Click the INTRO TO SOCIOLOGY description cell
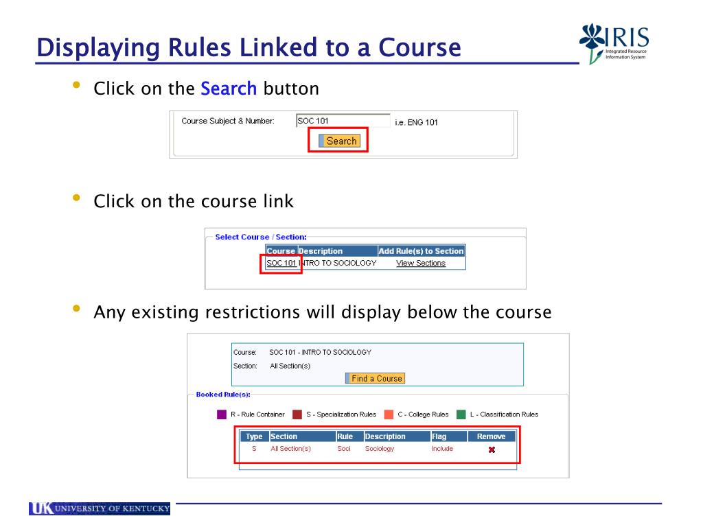 (338, 263)
